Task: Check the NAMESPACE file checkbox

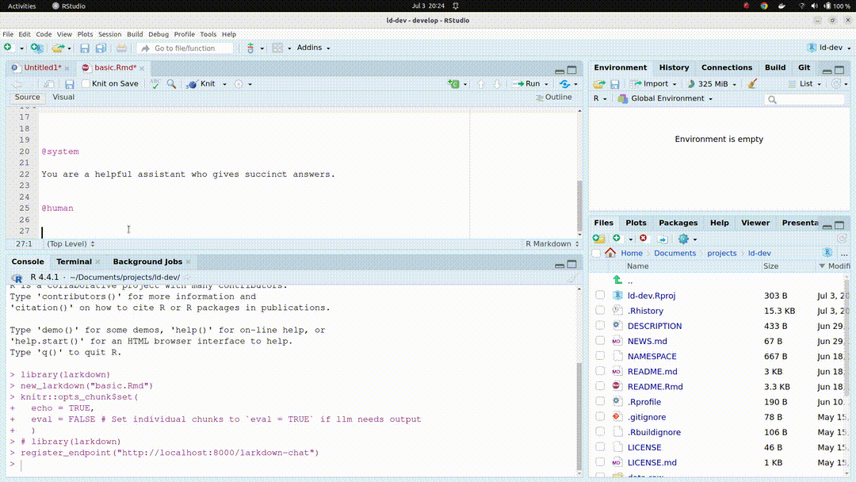Action: 600,356
